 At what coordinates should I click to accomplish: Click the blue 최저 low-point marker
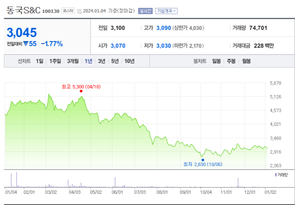tap(203, 160)
